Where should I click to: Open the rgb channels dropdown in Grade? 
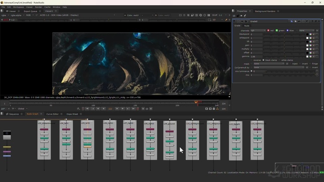click(x=258, y=30)
